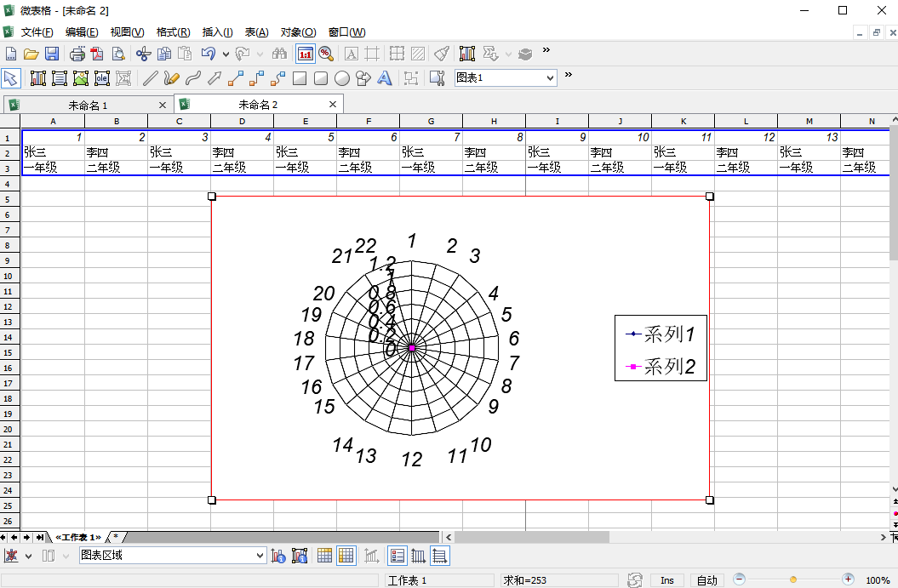Click the zoom in plus button
Screen dimensions: 898x588
(x=848, y=579)
